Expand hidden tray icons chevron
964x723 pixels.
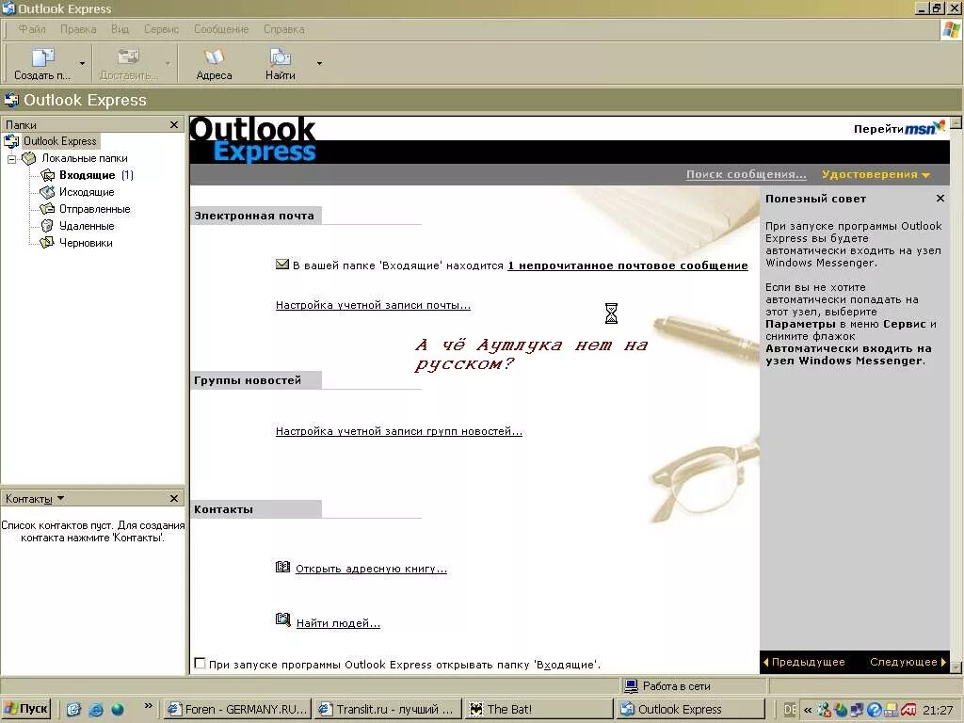pos(807,710)
